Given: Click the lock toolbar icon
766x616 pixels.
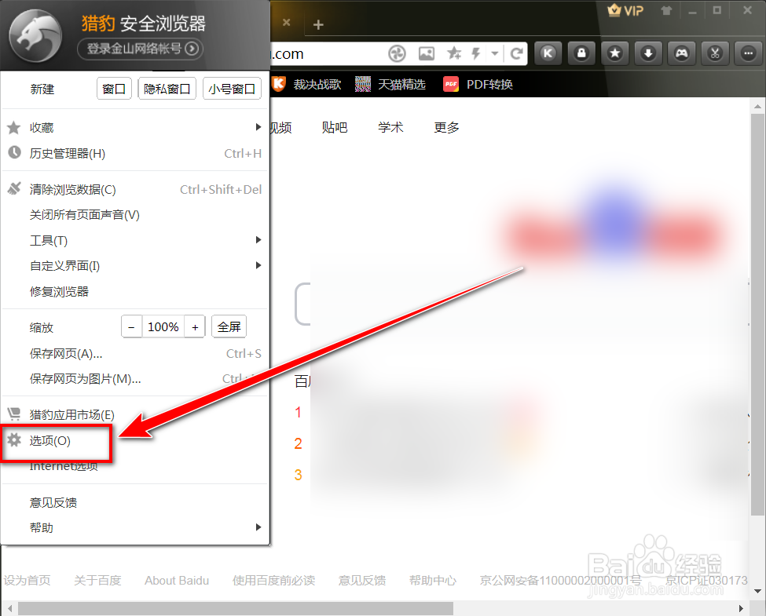Looking at the screenshot, I should [x=581, y=53].
